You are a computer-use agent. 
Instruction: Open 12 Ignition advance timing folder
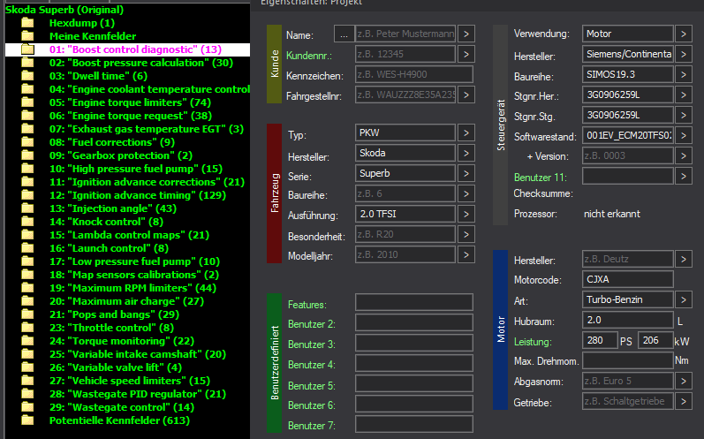(x=138, y=195)
